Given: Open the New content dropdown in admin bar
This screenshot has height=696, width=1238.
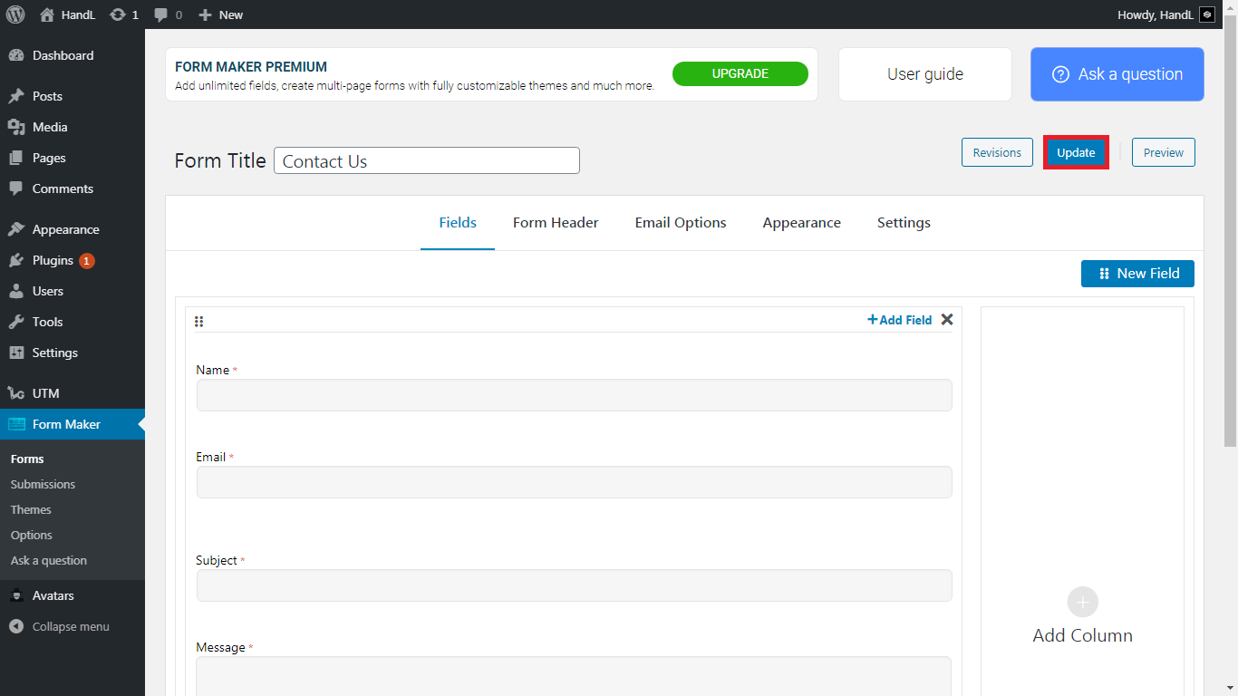Looking at the screenshot, I should [221, 14].
